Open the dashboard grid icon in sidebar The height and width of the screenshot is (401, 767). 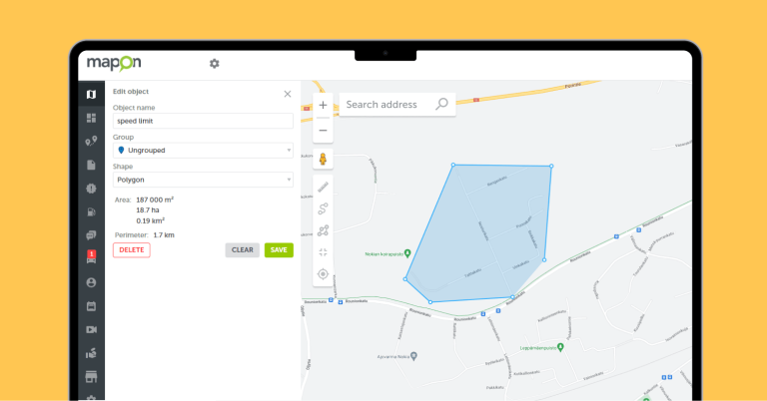(91, 118)
